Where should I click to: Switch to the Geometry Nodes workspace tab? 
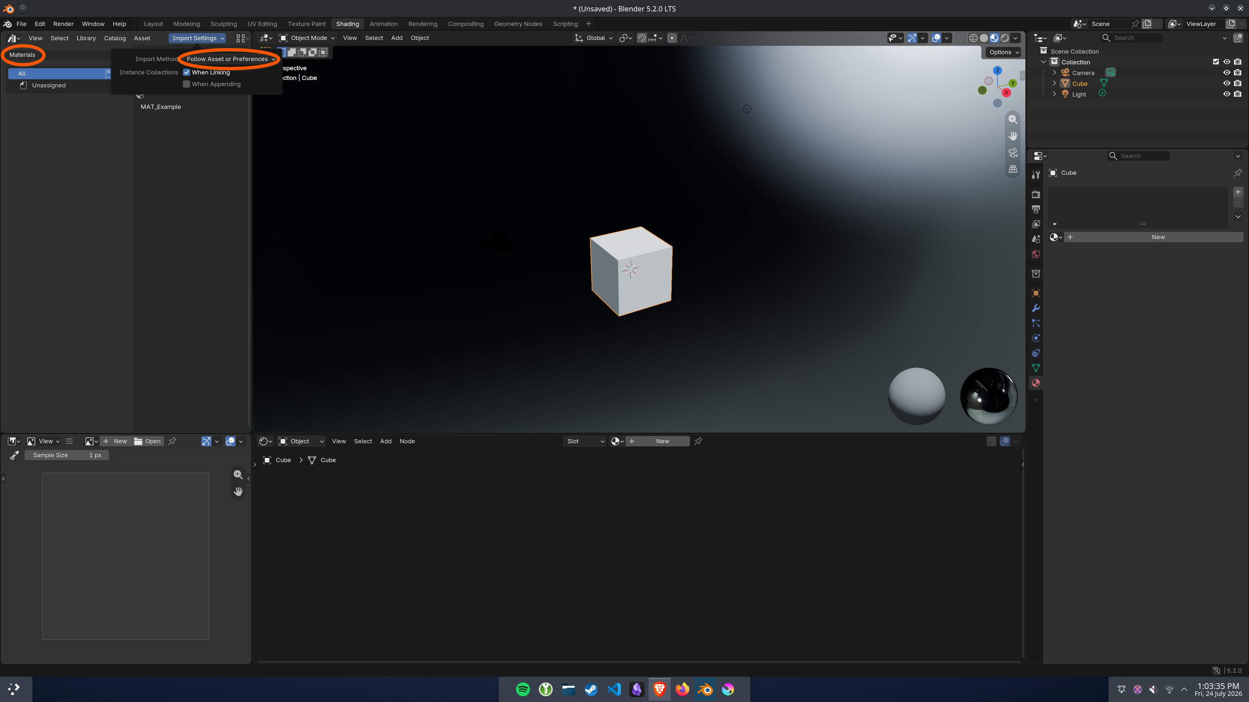point(518,24)
